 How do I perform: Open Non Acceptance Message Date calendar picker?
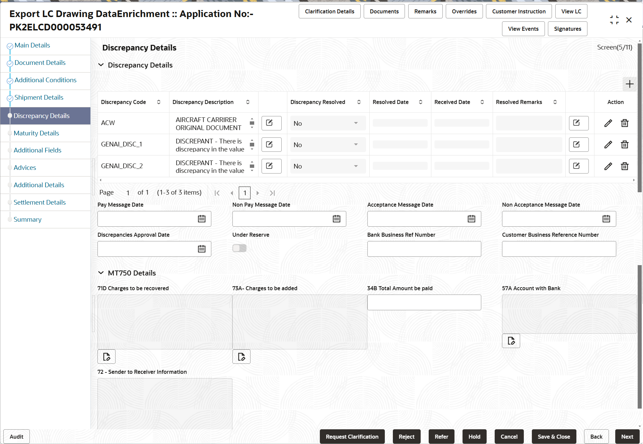(x=606, y=219)
